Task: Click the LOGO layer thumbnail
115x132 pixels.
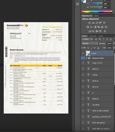Action: point(88,53)
